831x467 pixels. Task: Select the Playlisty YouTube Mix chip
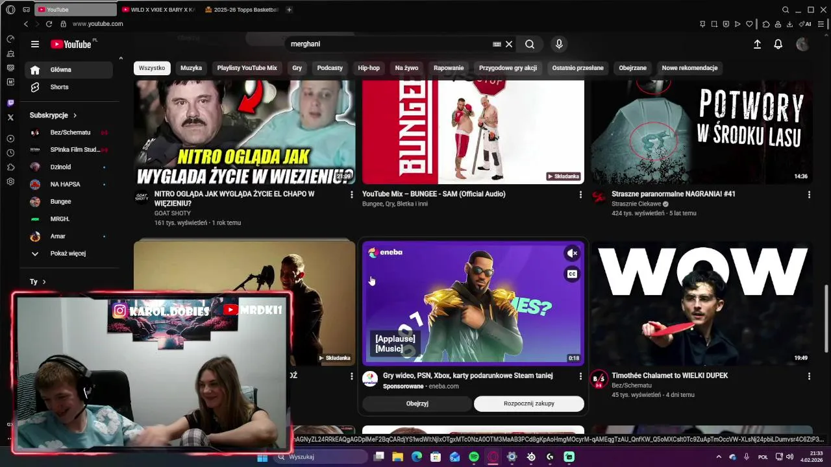coord(247,67)
